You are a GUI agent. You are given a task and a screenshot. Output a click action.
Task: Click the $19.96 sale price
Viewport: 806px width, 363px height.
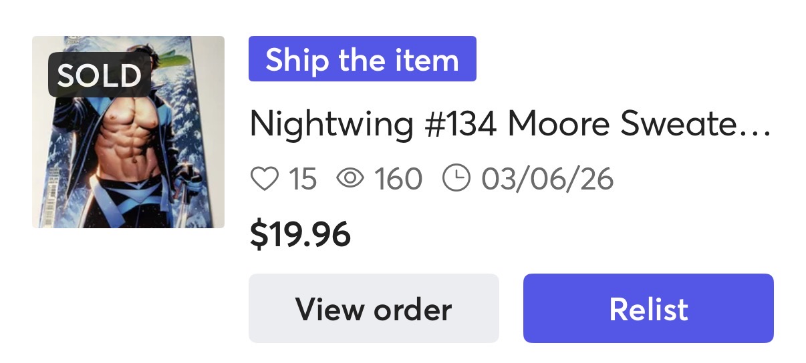click(300, 234)
